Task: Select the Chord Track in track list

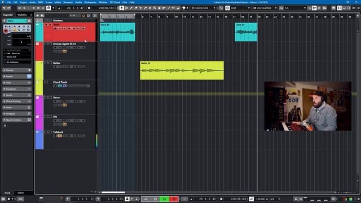Action: (x=60, y=82)
